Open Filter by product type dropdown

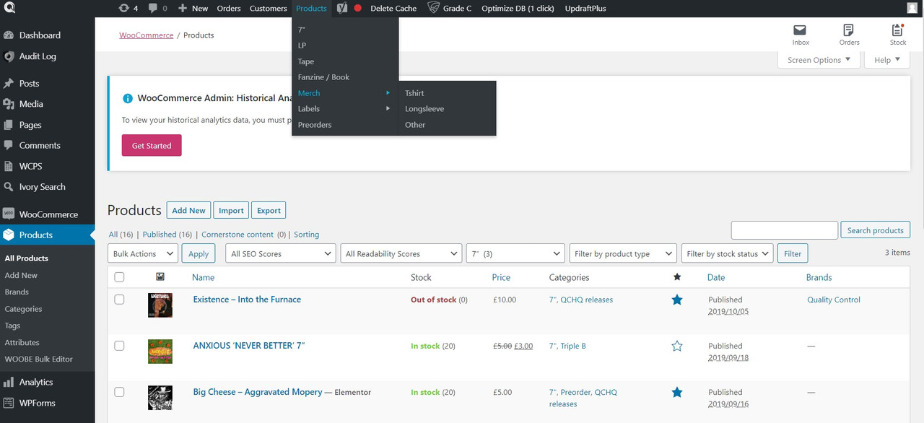[x=623, y=253]
